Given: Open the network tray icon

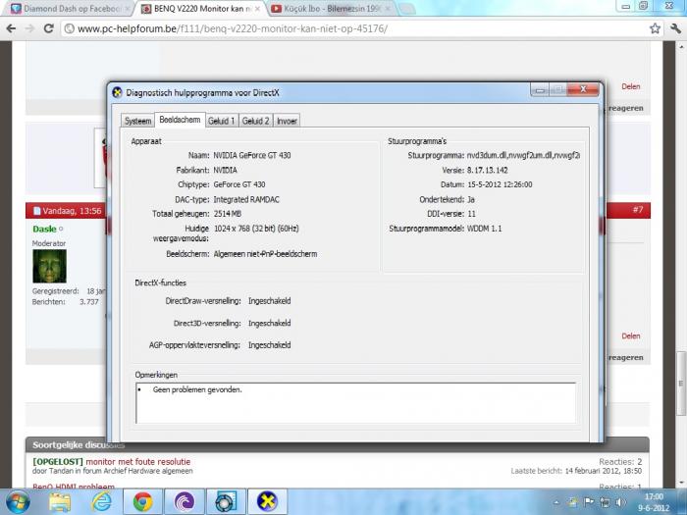Looking at the screenshot, I should (605, 502).
